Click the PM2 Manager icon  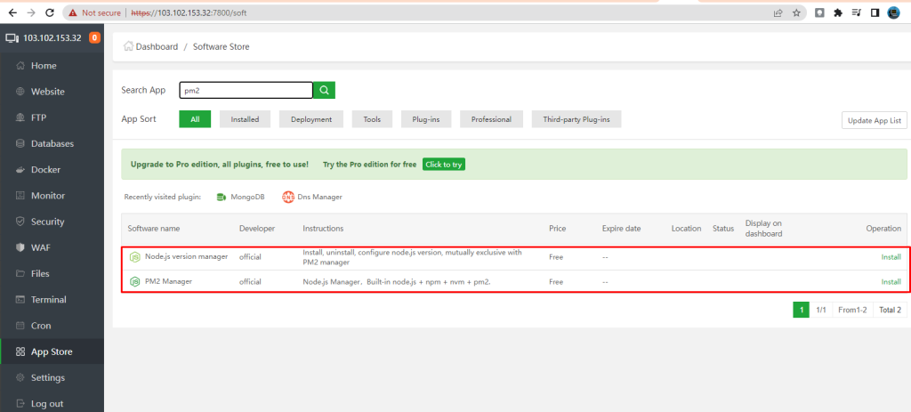(x=135, y=282)
